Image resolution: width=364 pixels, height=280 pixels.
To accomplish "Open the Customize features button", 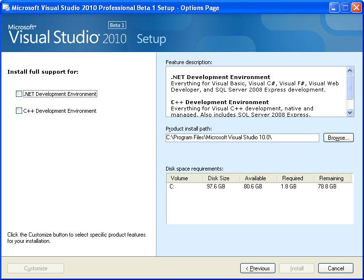I will 36,268.
